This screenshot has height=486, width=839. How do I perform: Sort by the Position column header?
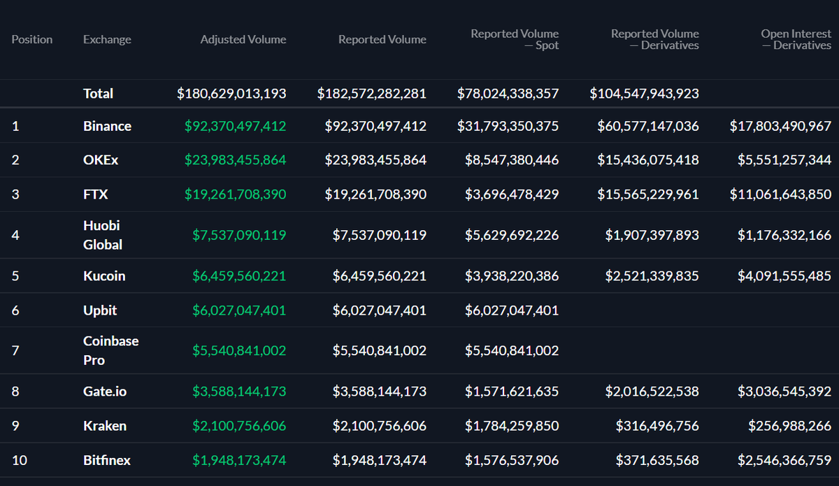[32, 40]
